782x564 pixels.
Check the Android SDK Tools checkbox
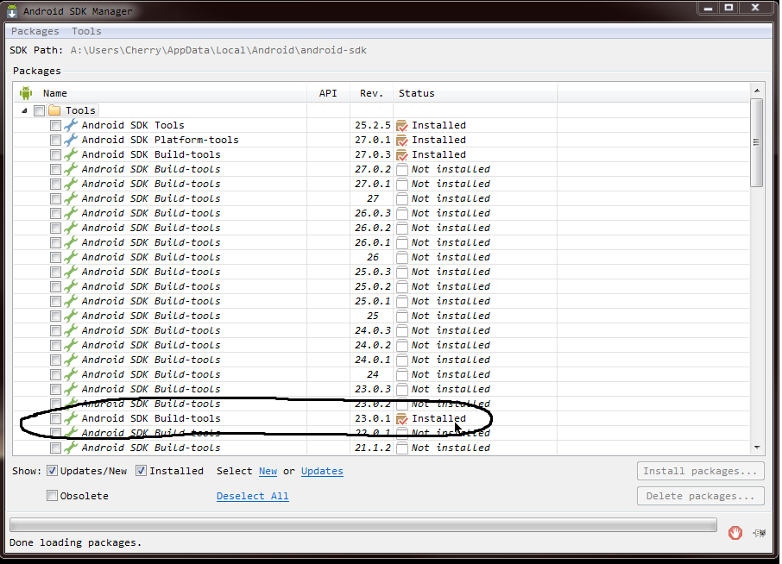point(55,126)
